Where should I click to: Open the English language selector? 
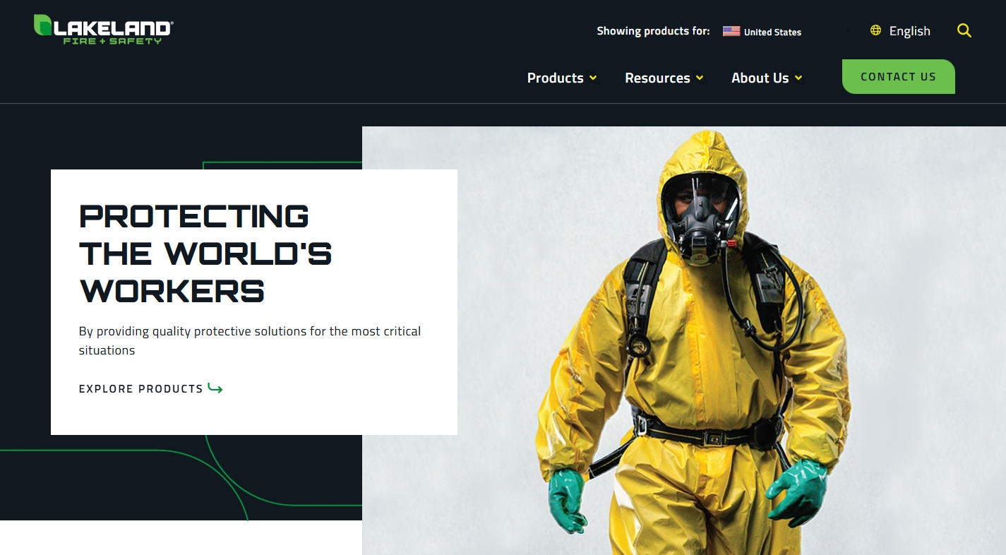click(909, 30)
